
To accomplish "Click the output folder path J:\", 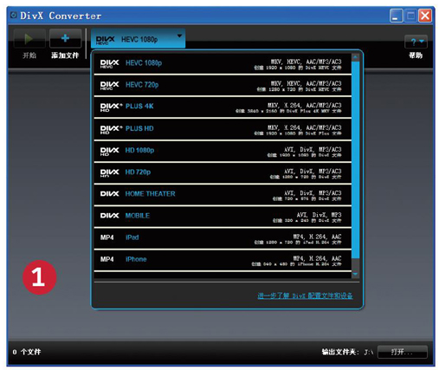I will click(368, 352).
